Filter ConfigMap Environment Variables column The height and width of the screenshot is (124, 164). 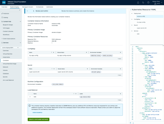(120, 52)
